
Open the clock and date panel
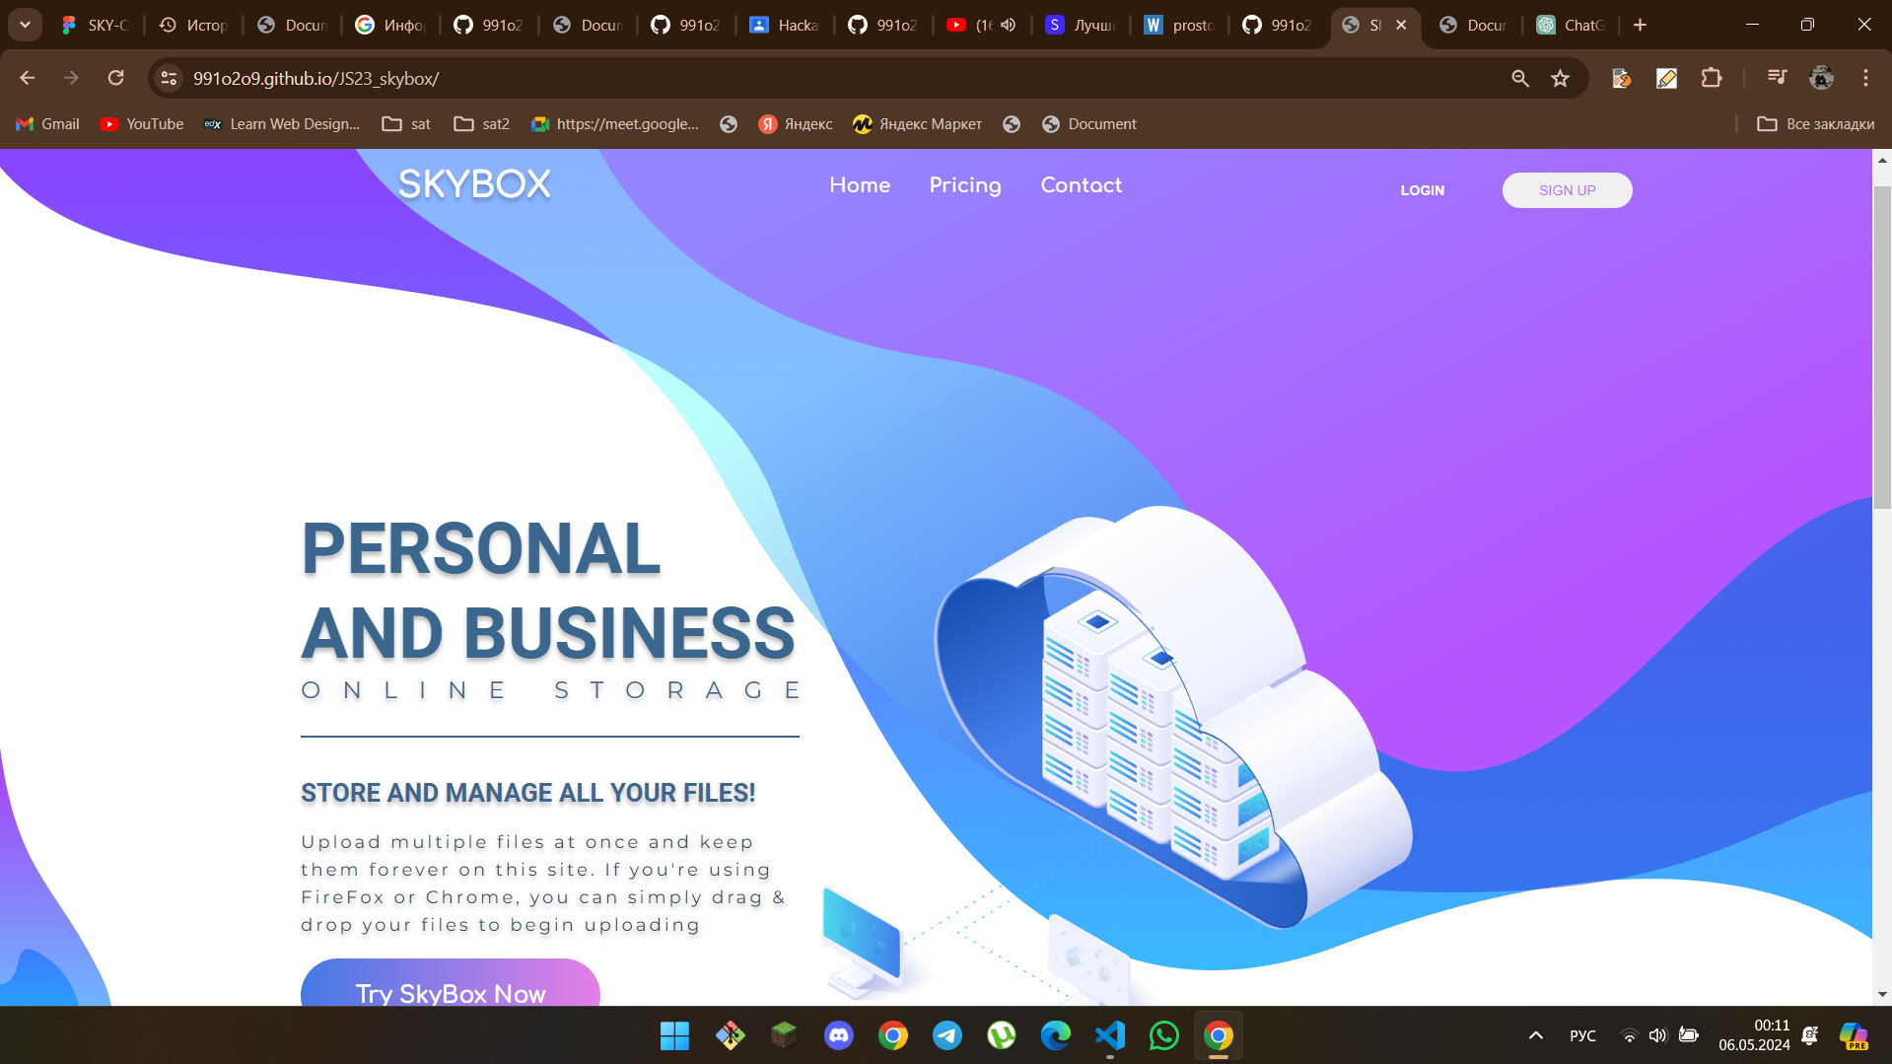[x=1754, y=1035]
